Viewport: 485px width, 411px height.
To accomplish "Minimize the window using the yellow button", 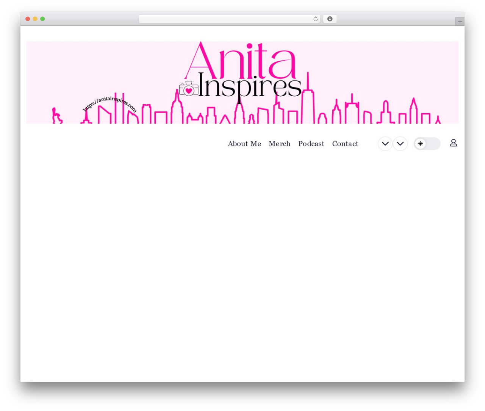I will coord(35,19).
